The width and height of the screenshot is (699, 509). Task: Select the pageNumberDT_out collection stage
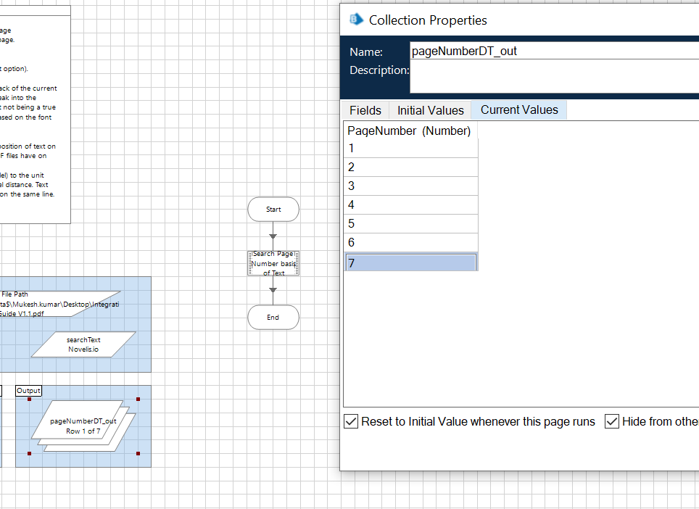83,426
